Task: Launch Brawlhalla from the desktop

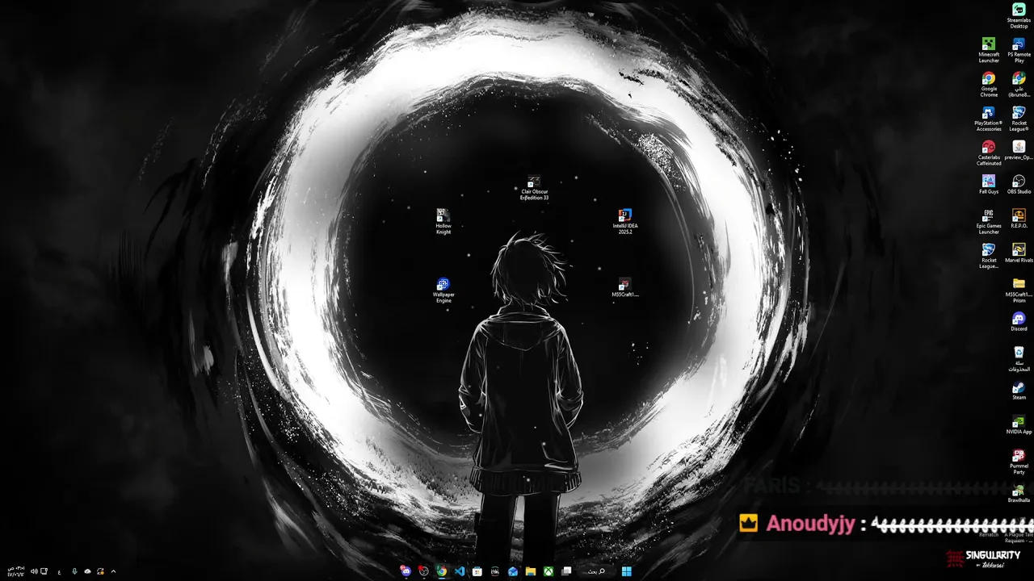Action: [x=1019, y=494]
